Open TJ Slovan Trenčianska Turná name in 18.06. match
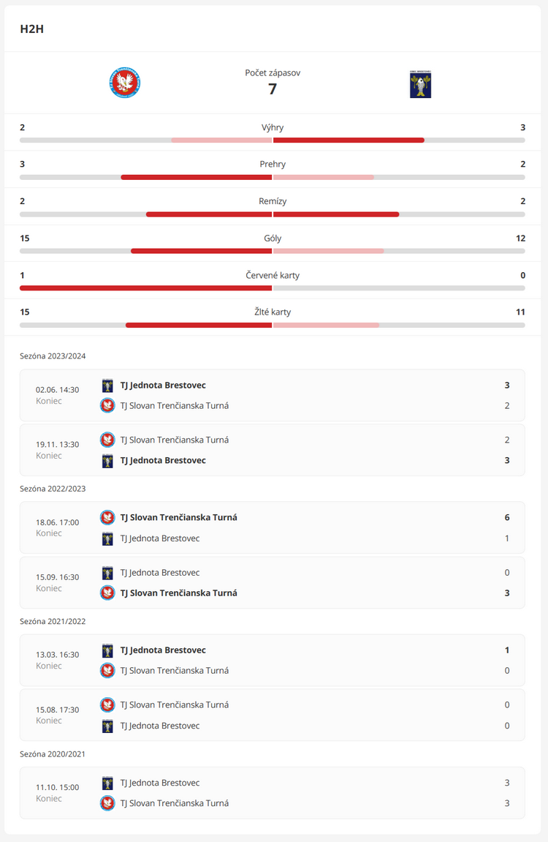The height and width of the screenshot is (842, 548). [178, 517]
